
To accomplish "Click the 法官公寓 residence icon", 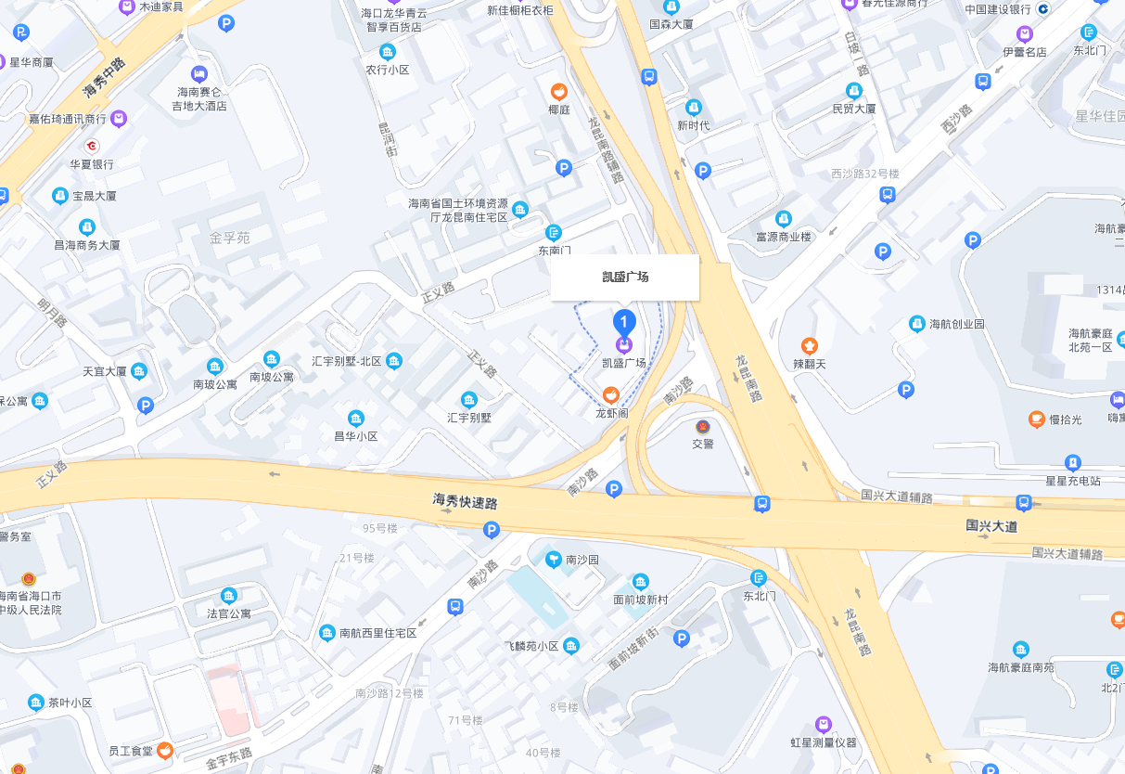I will [x=228, y=595].
